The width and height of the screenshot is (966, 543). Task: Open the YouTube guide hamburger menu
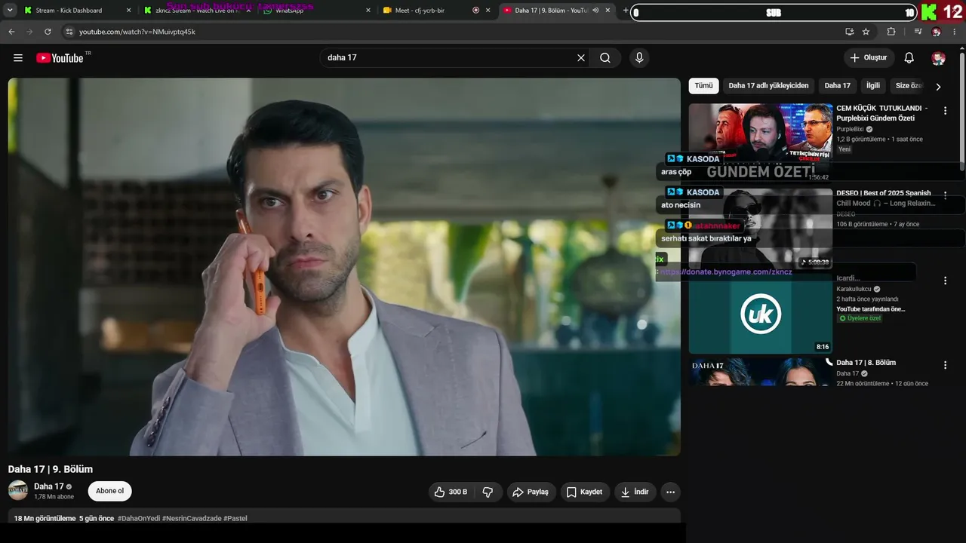point(18,58)
